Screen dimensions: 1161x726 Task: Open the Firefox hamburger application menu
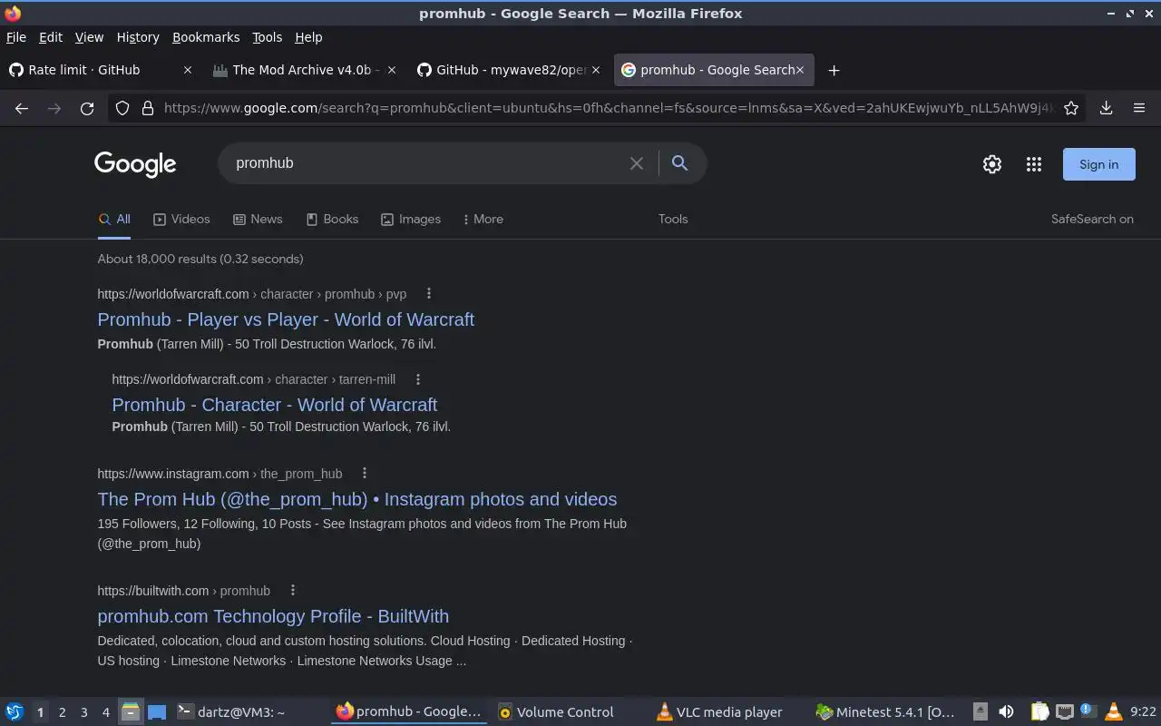pyautogui.click(x=1139, y=108)
